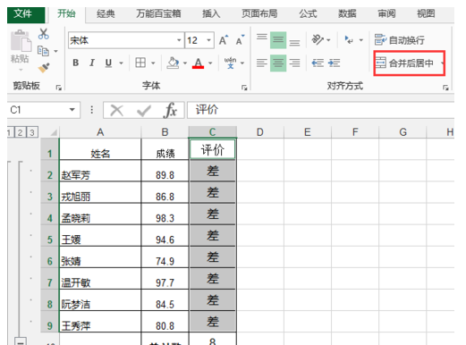Click 合并后居中 merge and center

point(404,63)
